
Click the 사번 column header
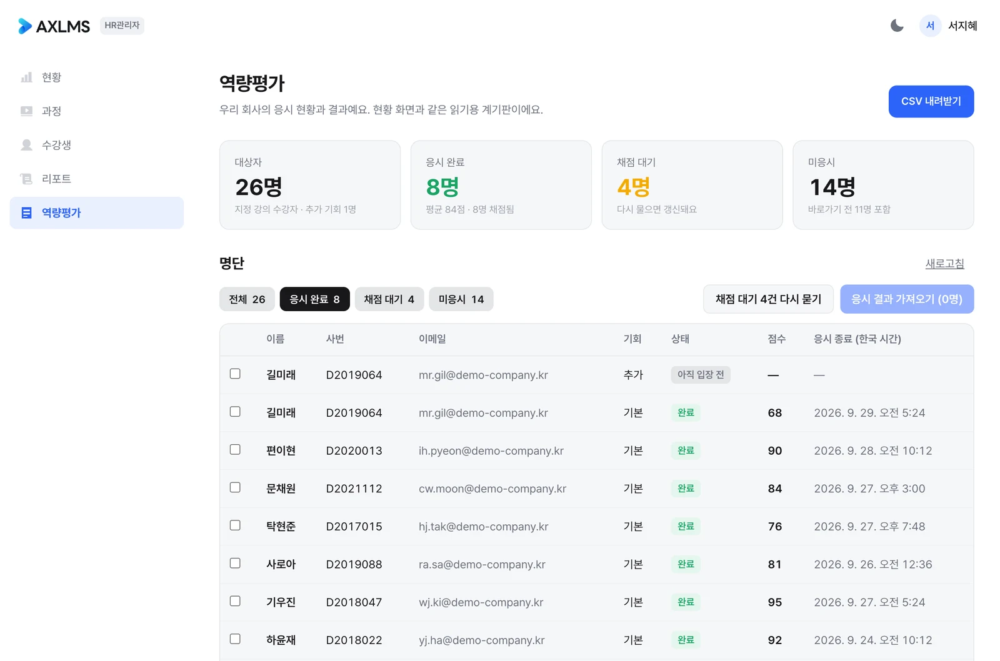(x=335, y=339)
